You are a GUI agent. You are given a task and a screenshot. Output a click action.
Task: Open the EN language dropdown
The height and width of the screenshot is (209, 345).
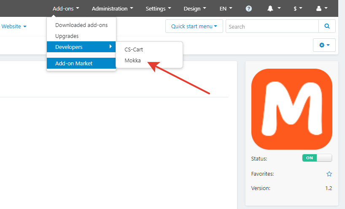[x=226, y=8]
